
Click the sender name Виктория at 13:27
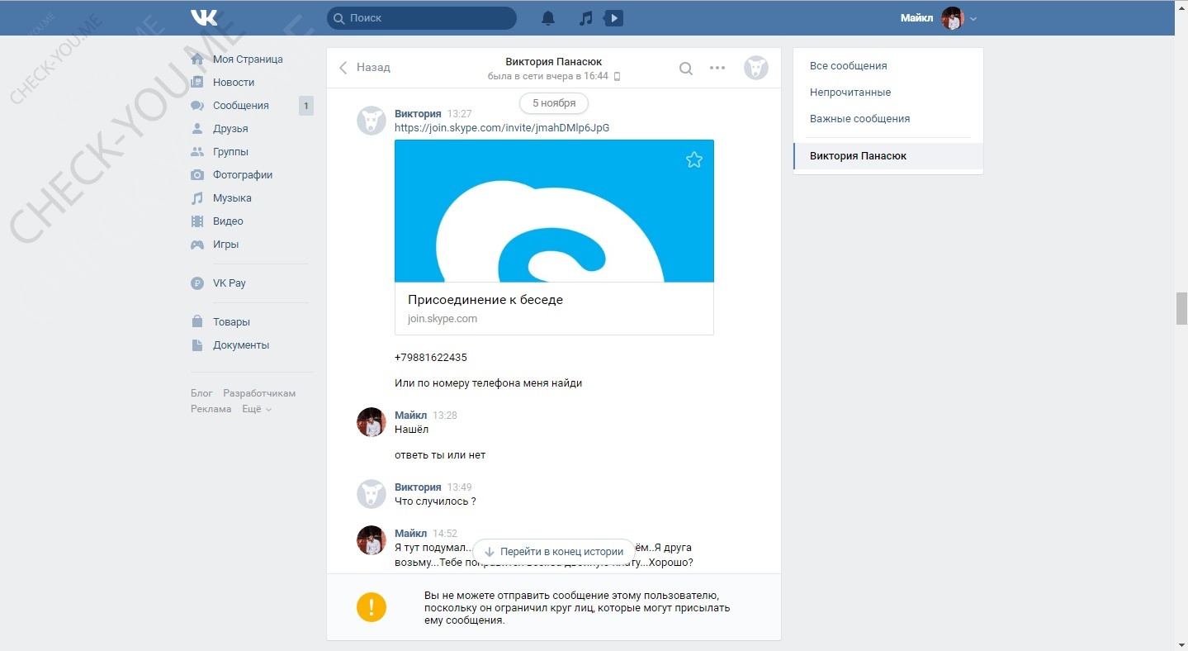pos(418,114)
